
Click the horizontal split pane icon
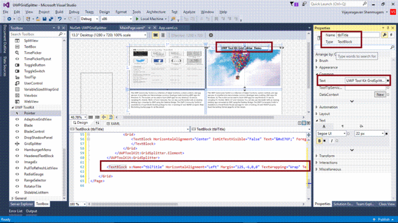pyautogui.click(x=304, y=123)
